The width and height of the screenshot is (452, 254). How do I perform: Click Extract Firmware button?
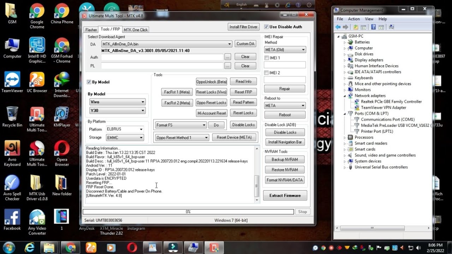[x=285, y=195]
